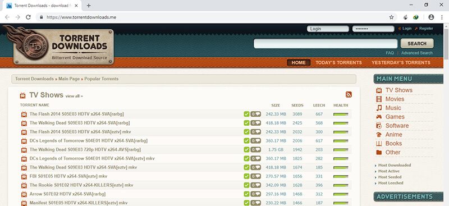Click the TV icon beside Arrow S07E02 torrent
449x206 pixels.
[x=24, y=194]
